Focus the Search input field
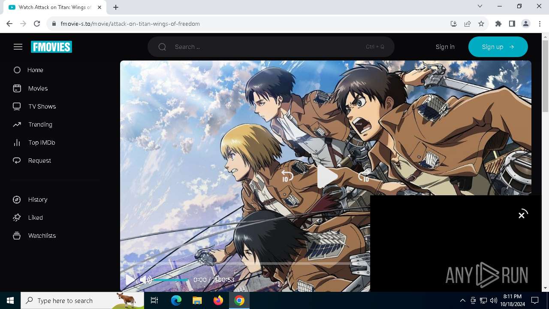The height and width of the screenshot is (309, 549). pyautogui.click(x=271, y=47)
